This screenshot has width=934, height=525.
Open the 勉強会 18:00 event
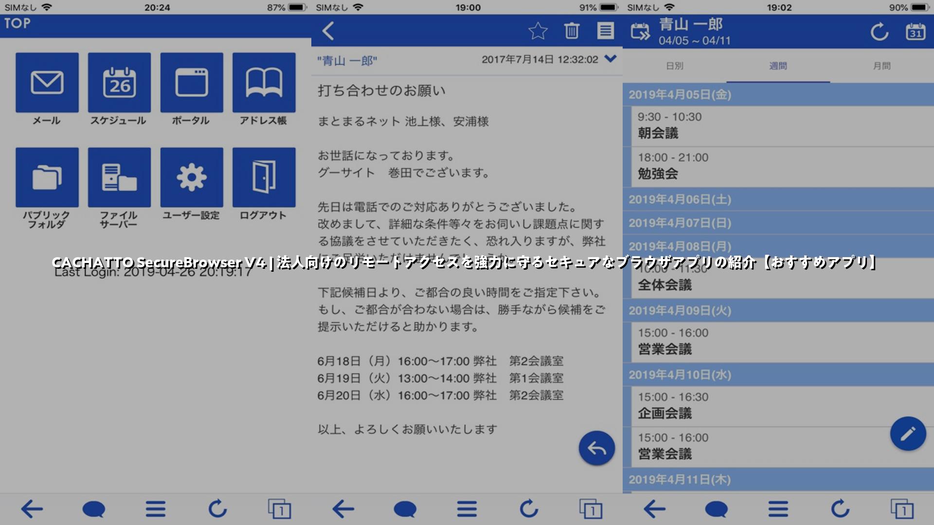click(783, 167)
